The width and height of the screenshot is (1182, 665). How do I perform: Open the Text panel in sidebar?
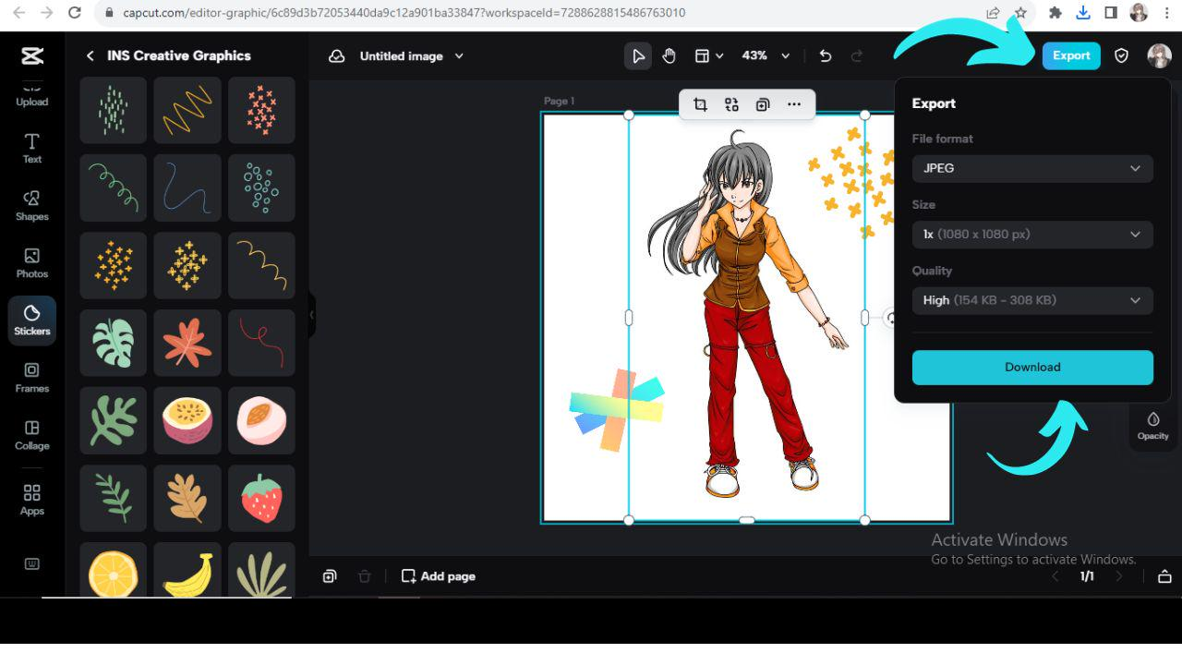[x=32, y=148]
